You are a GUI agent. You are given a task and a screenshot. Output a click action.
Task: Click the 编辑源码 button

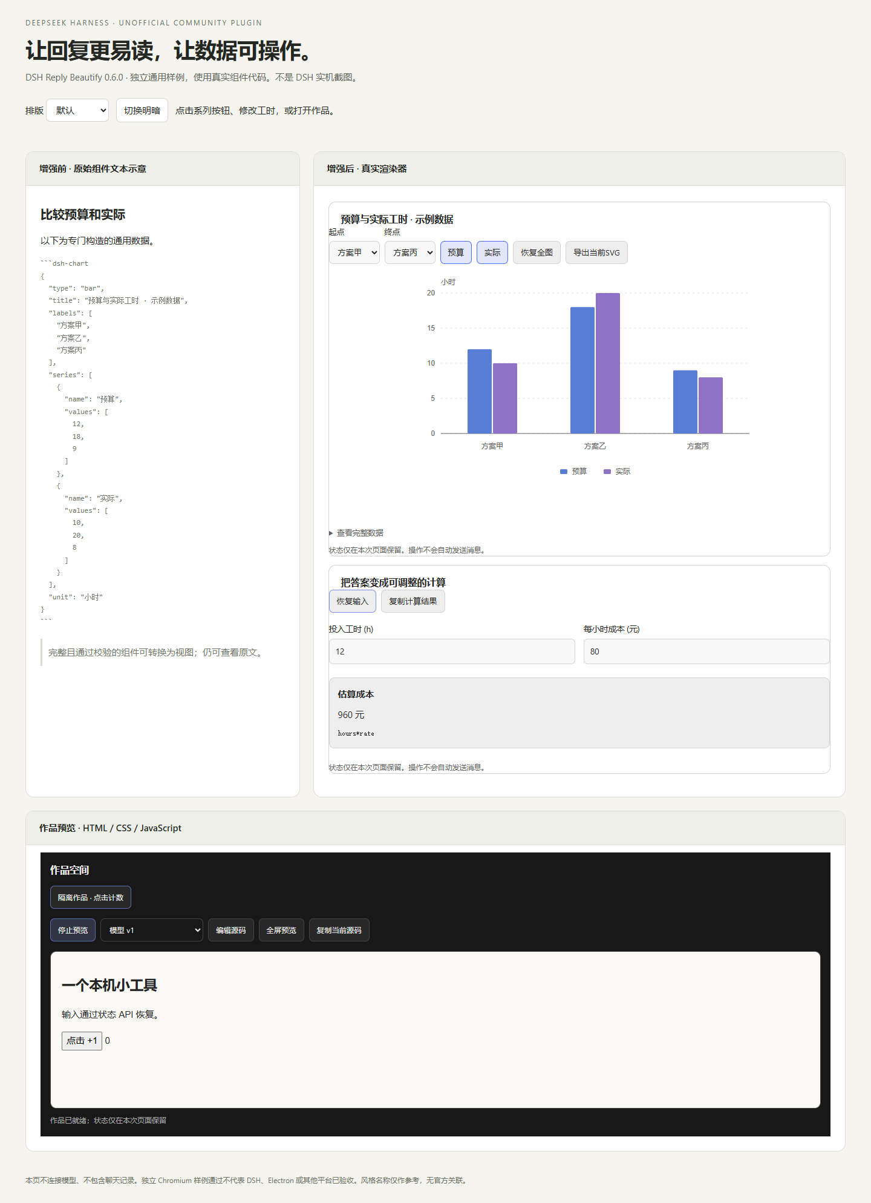point(231,930)
